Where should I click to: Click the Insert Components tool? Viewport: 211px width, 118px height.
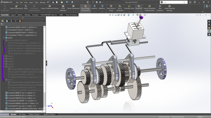(x=16, y=7)
